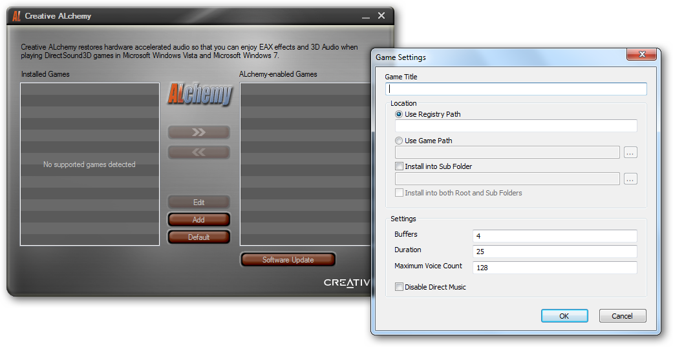The image size is (673, 347).
Task: Click the Maximum Voice Count field
Action: pos(555,267)
